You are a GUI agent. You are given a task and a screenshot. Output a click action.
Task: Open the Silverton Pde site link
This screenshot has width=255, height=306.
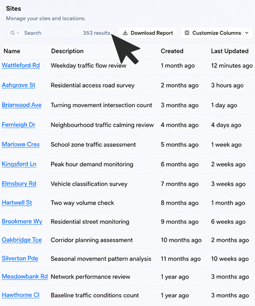pyautogui.click(x=20, y=259)
